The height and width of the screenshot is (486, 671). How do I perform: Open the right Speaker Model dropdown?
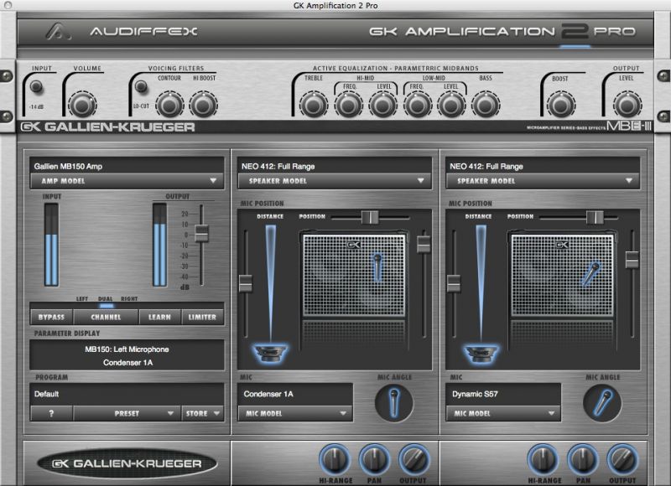tap(543, 181)
